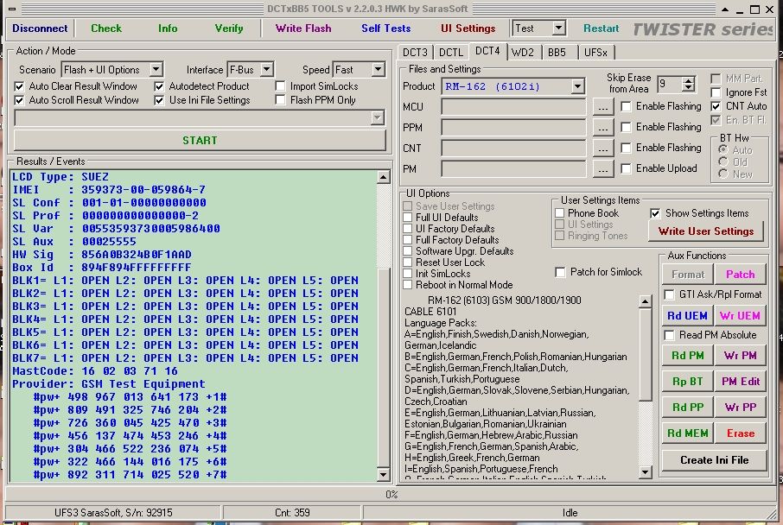Image resolution: width=783 pixels, height=525 pixels.
Task: Increase the Skip Erase from Area value
Action: point(688,80)
